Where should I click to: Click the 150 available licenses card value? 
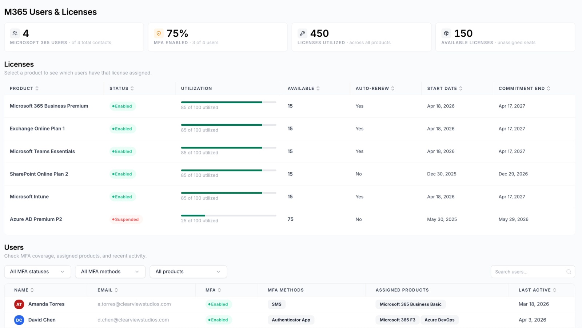click(463, 33)
